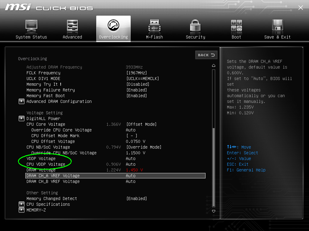The image size is (309, 231).
Task: Edit DRAM Voltage value 1.450 V
Action: tap(134, 170)
